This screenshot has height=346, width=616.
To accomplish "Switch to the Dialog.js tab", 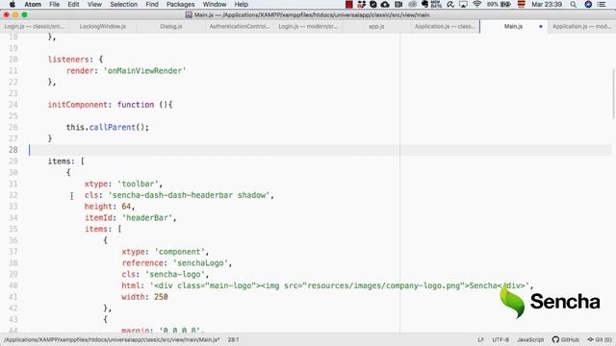I will pyautogui.click(x=171, y=26).
